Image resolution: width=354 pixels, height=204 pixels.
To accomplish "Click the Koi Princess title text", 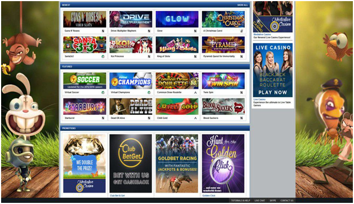I will click(117, 57).
